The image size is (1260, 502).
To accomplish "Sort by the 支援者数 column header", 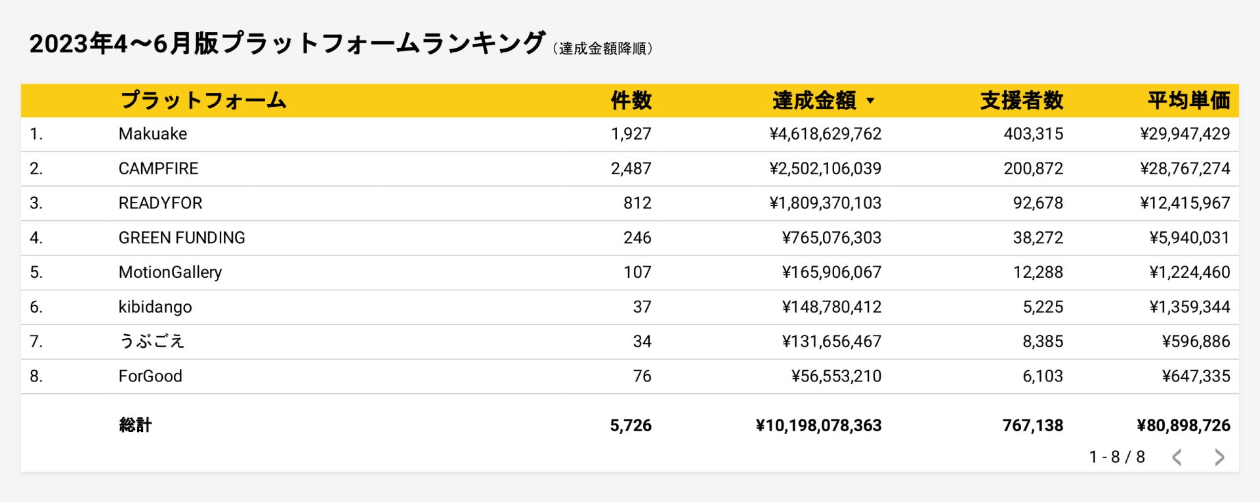I will click(1021, 100).
